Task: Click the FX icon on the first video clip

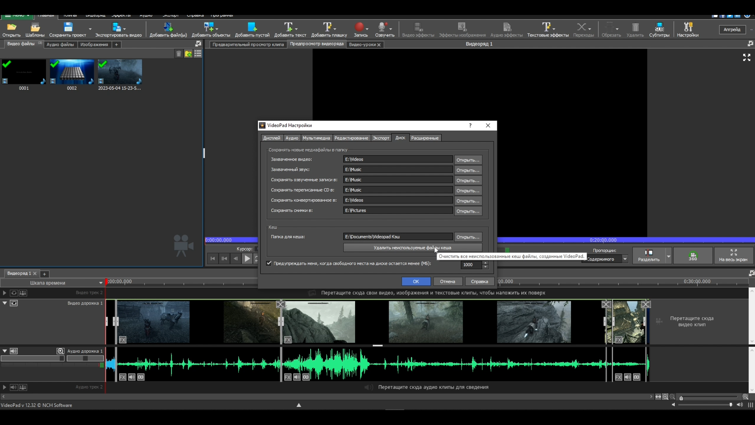Action: (123, 340)
